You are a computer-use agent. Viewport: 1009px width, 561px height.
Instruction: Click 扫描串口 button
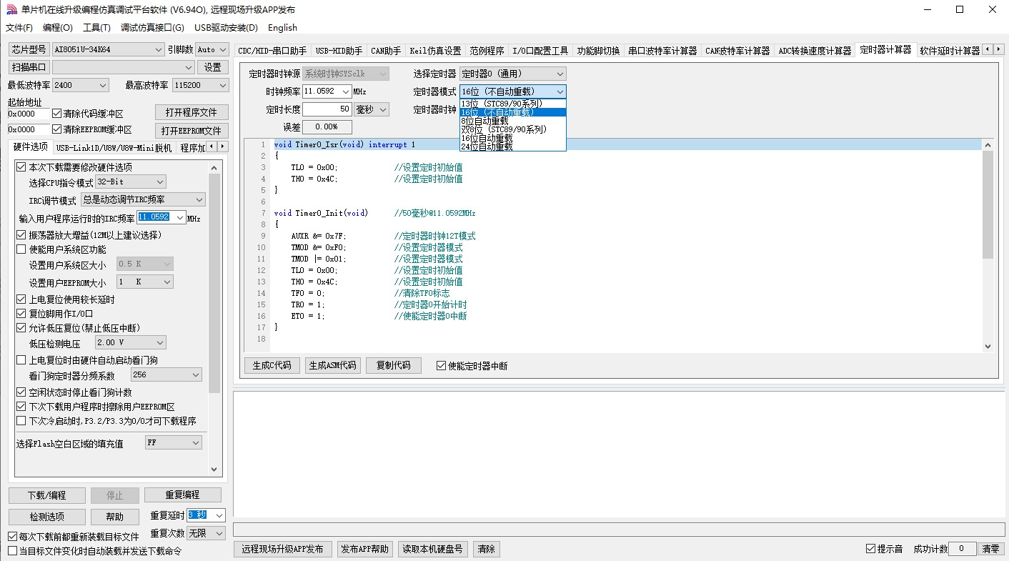29,67
